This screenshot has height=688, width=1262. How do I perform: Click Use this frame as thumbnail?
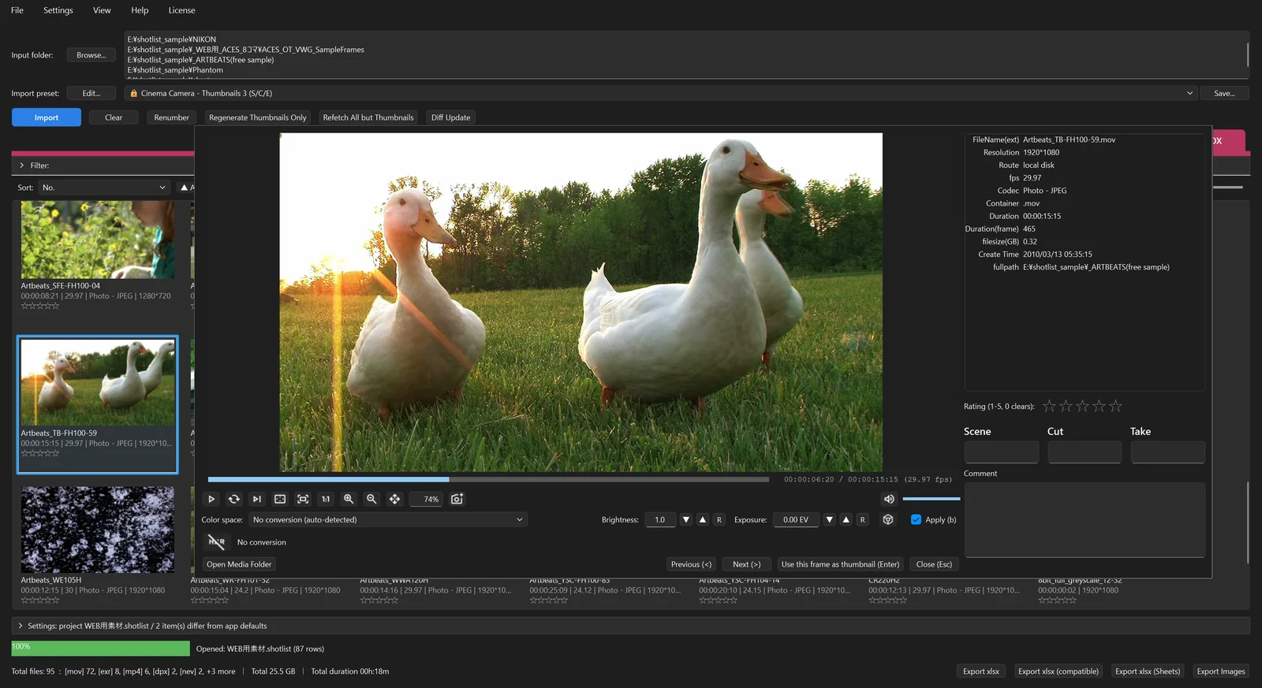pyautogui.click(x=840, y=564)
